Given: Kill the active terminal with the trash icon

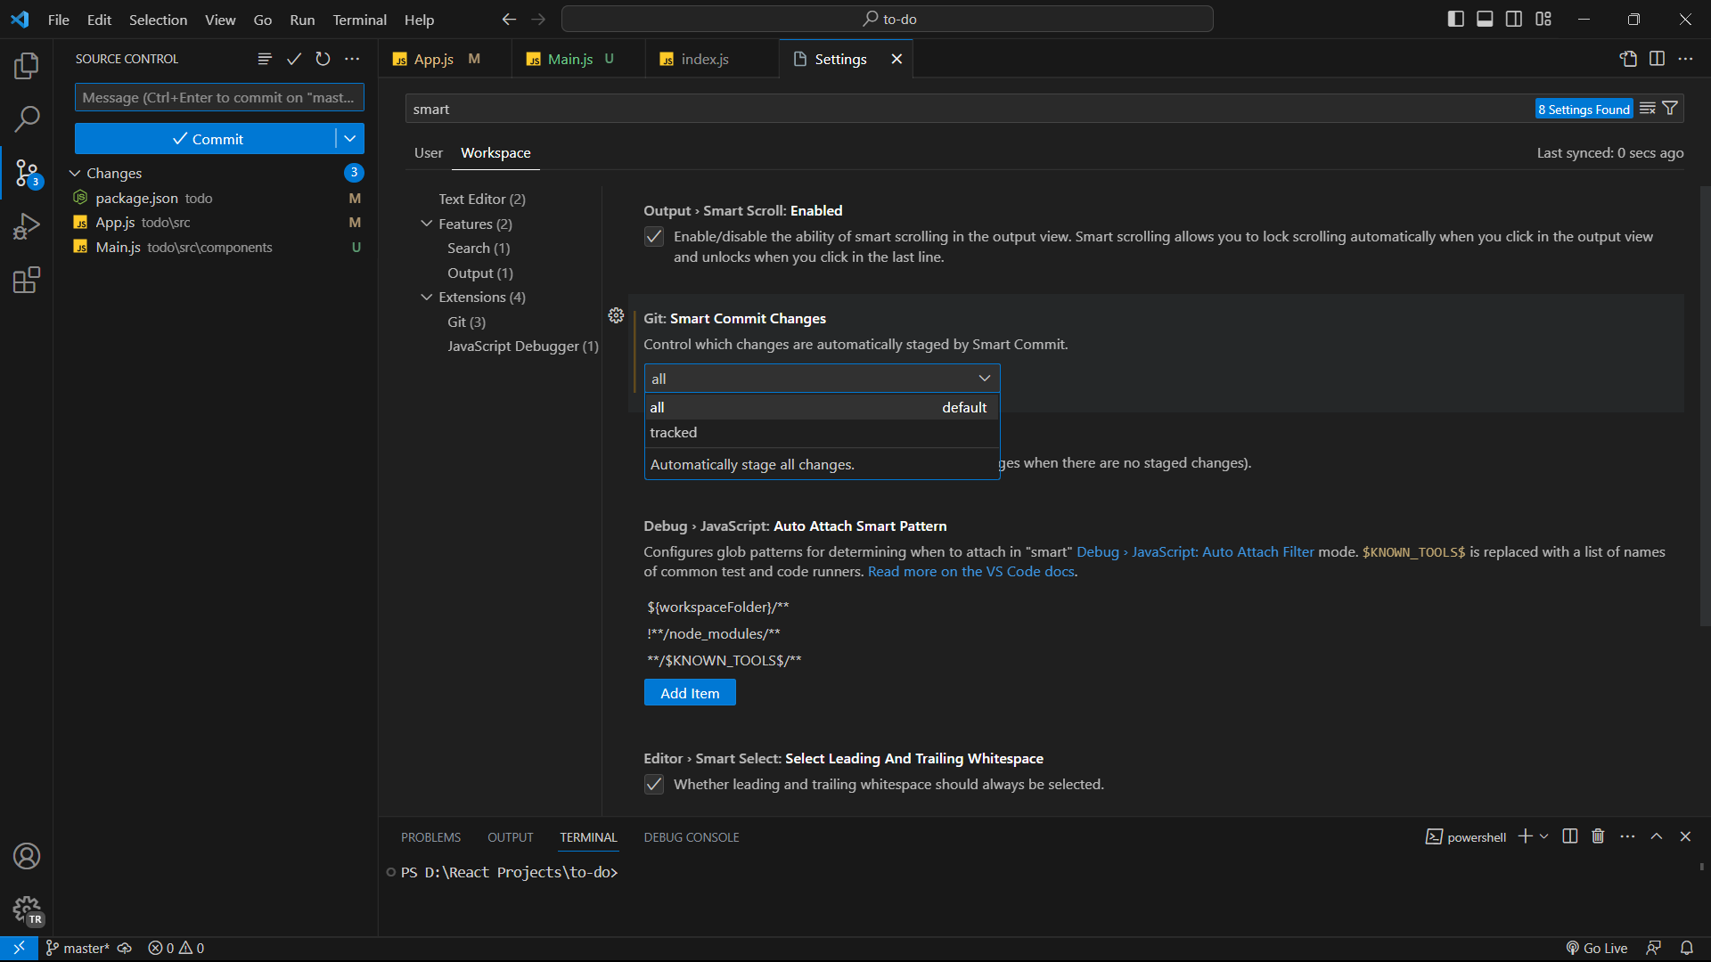Looking at the screenshot, I should [x=1597, y=836].
